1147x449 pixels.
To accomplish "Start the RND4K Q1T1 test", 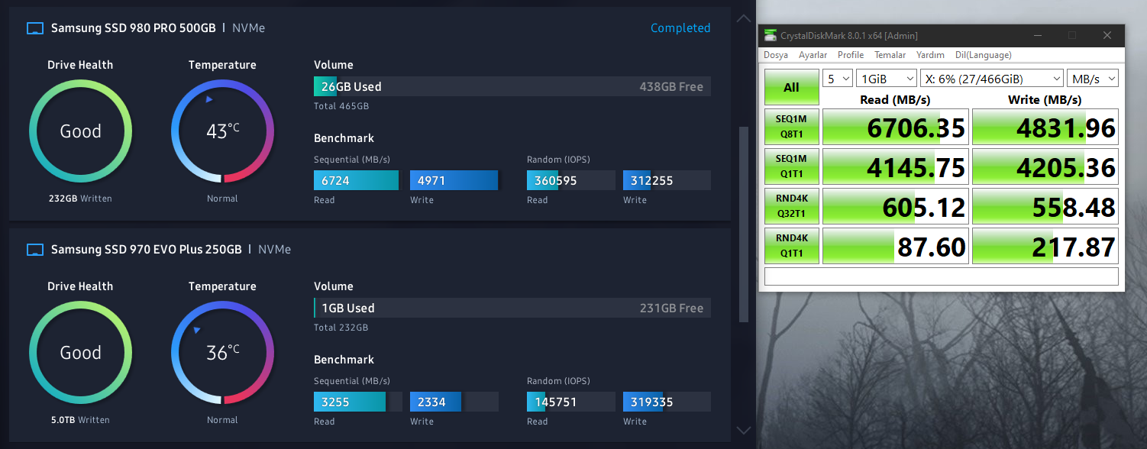I will [x=791, y=246].
